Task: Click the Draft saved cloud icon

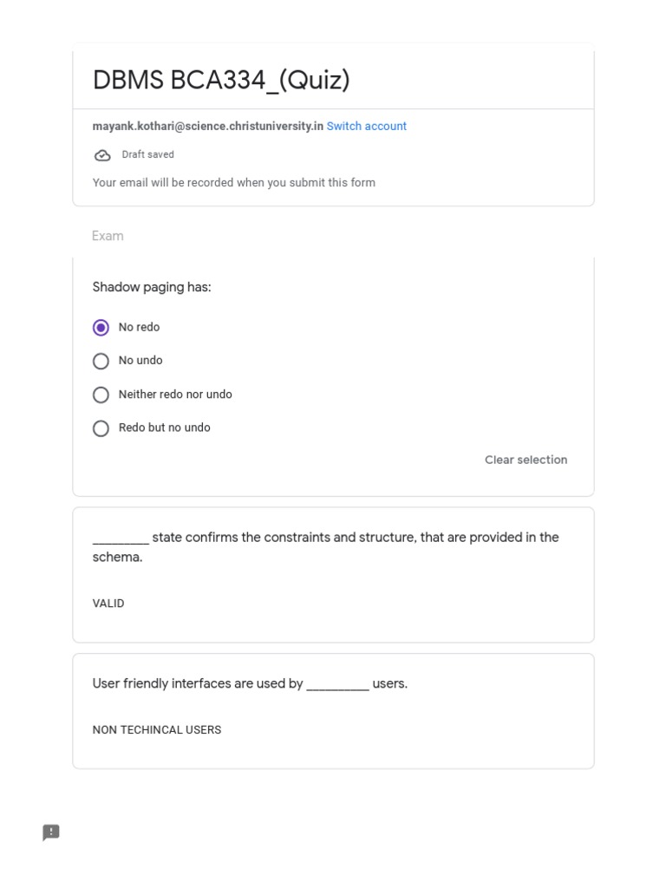Action: [x=102, y=155]
